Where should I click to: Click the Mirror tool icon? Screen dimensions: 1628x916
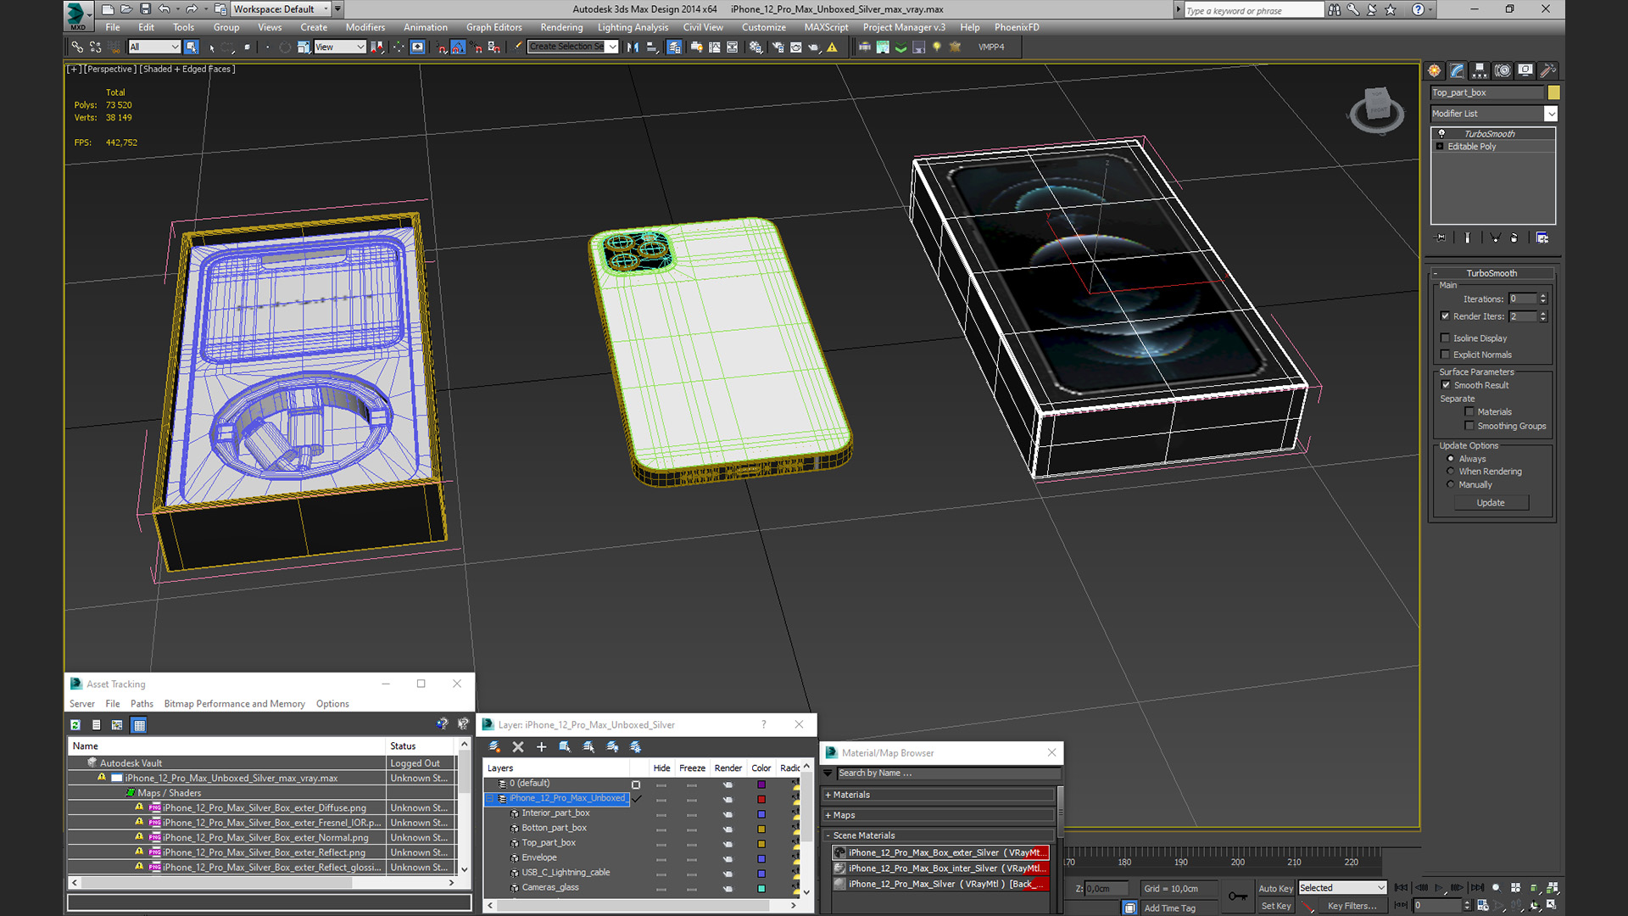[633, 47]
